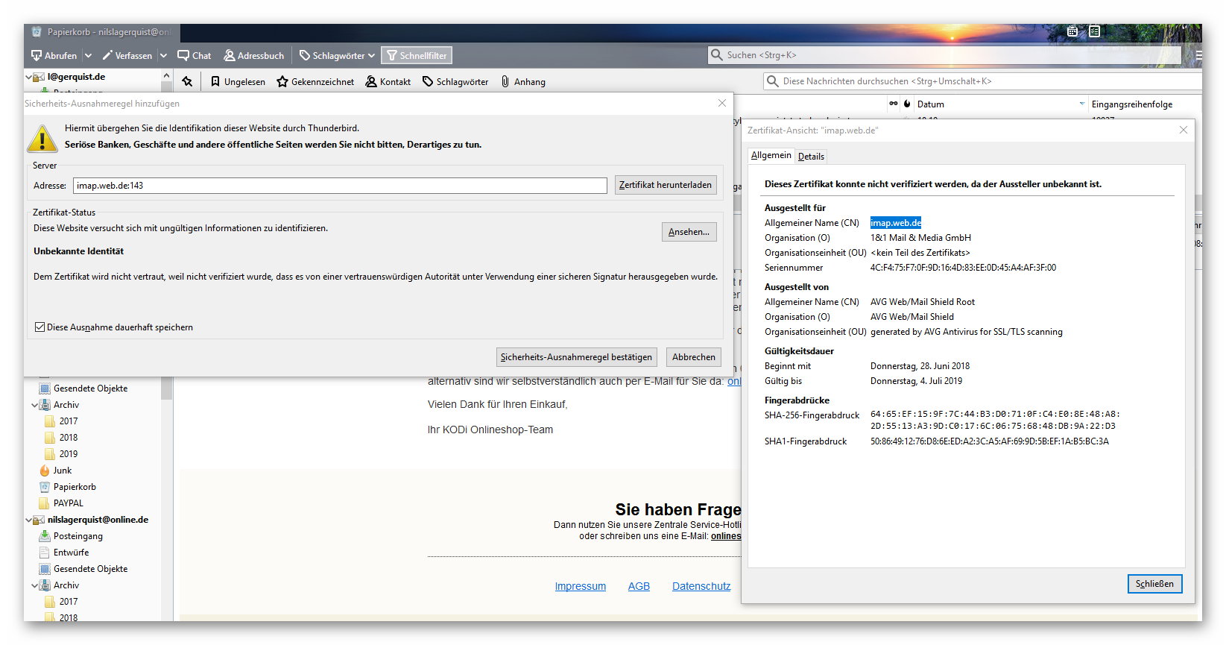
Task: Click the server Adresse input field
Action: click(x=340, y=186)
